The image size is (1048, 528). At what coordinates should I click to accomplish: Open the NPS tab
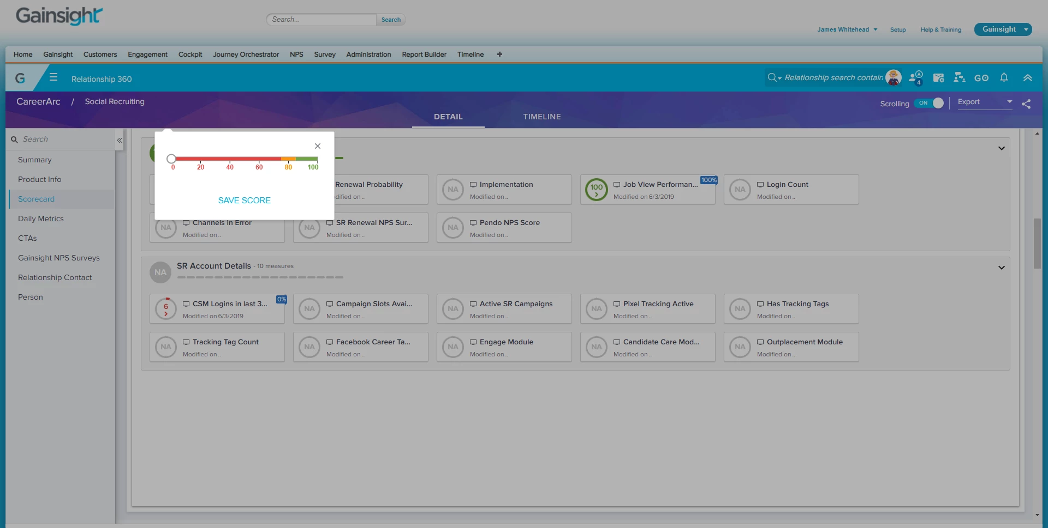tap(296, 54)
